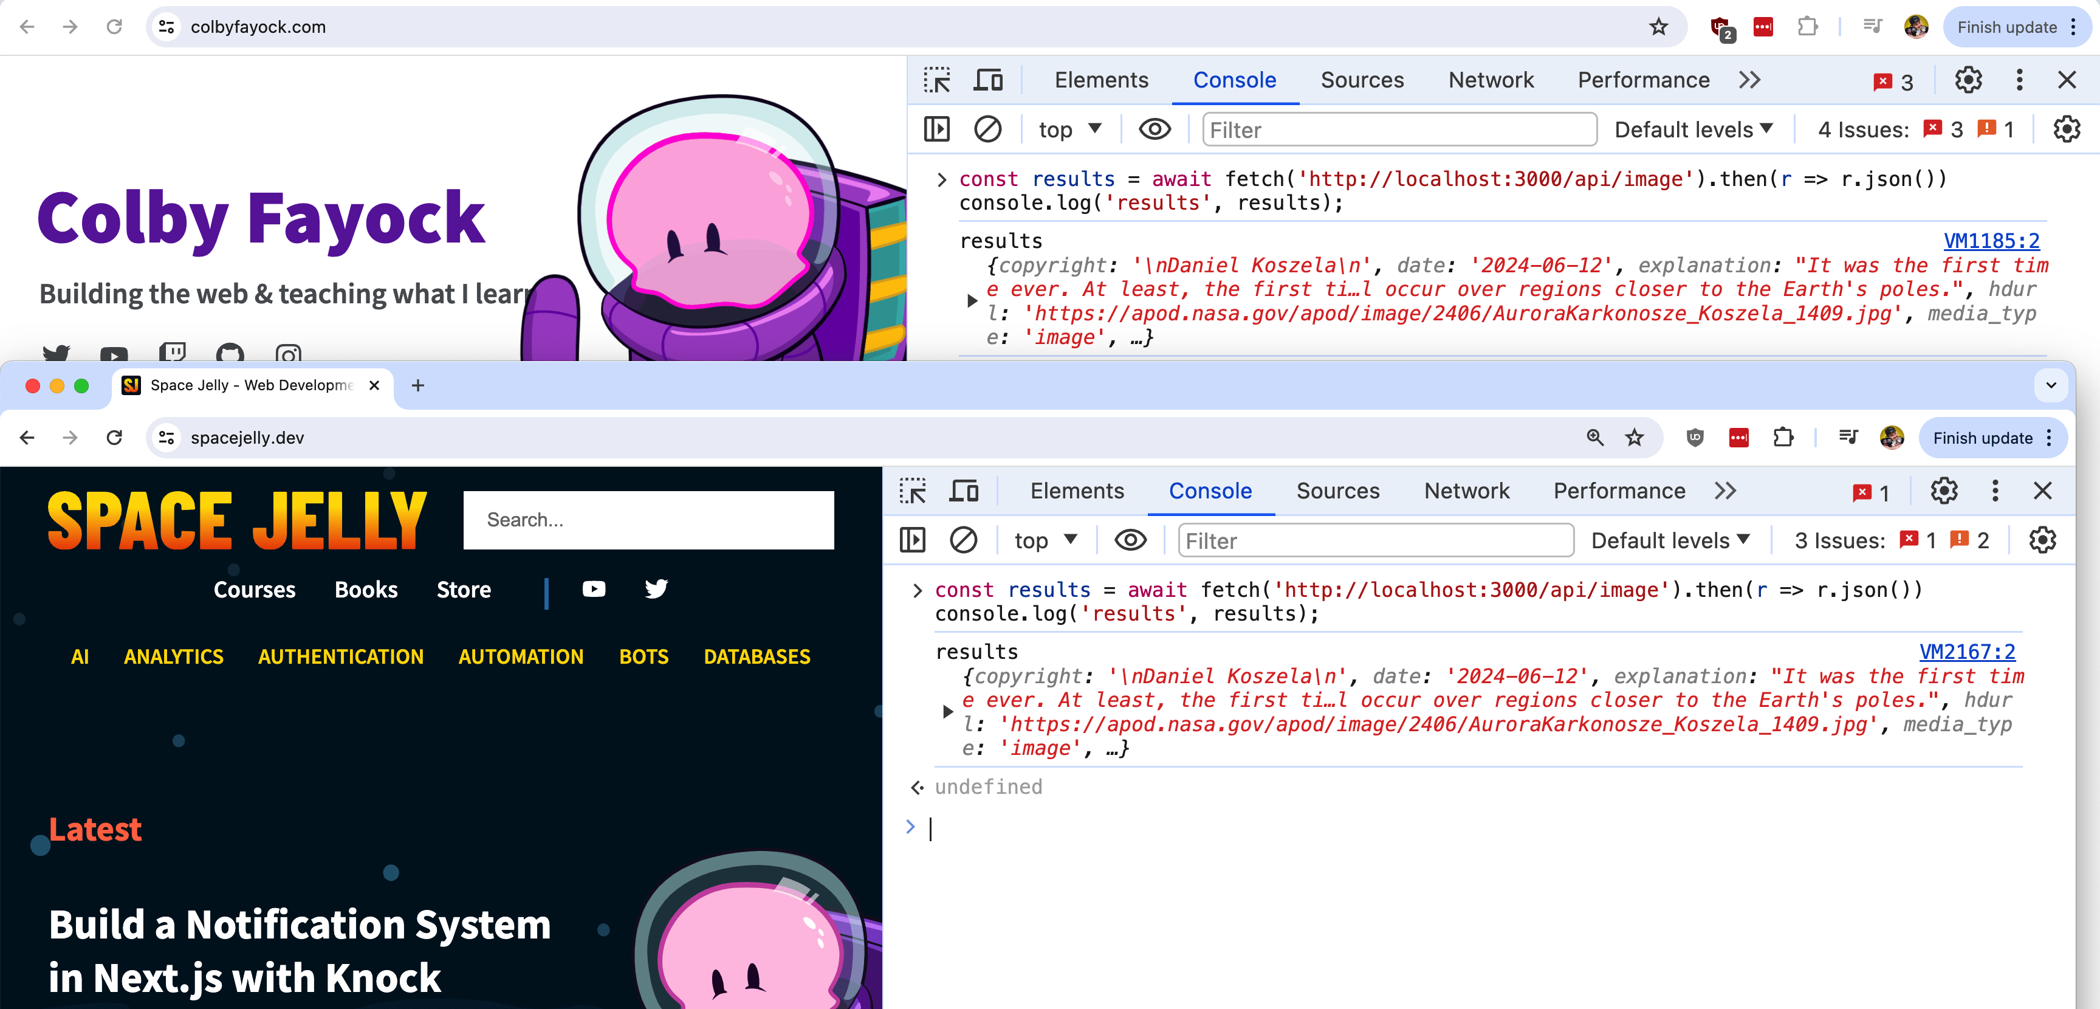Reload spacejelly.dev page

point(114,438)
